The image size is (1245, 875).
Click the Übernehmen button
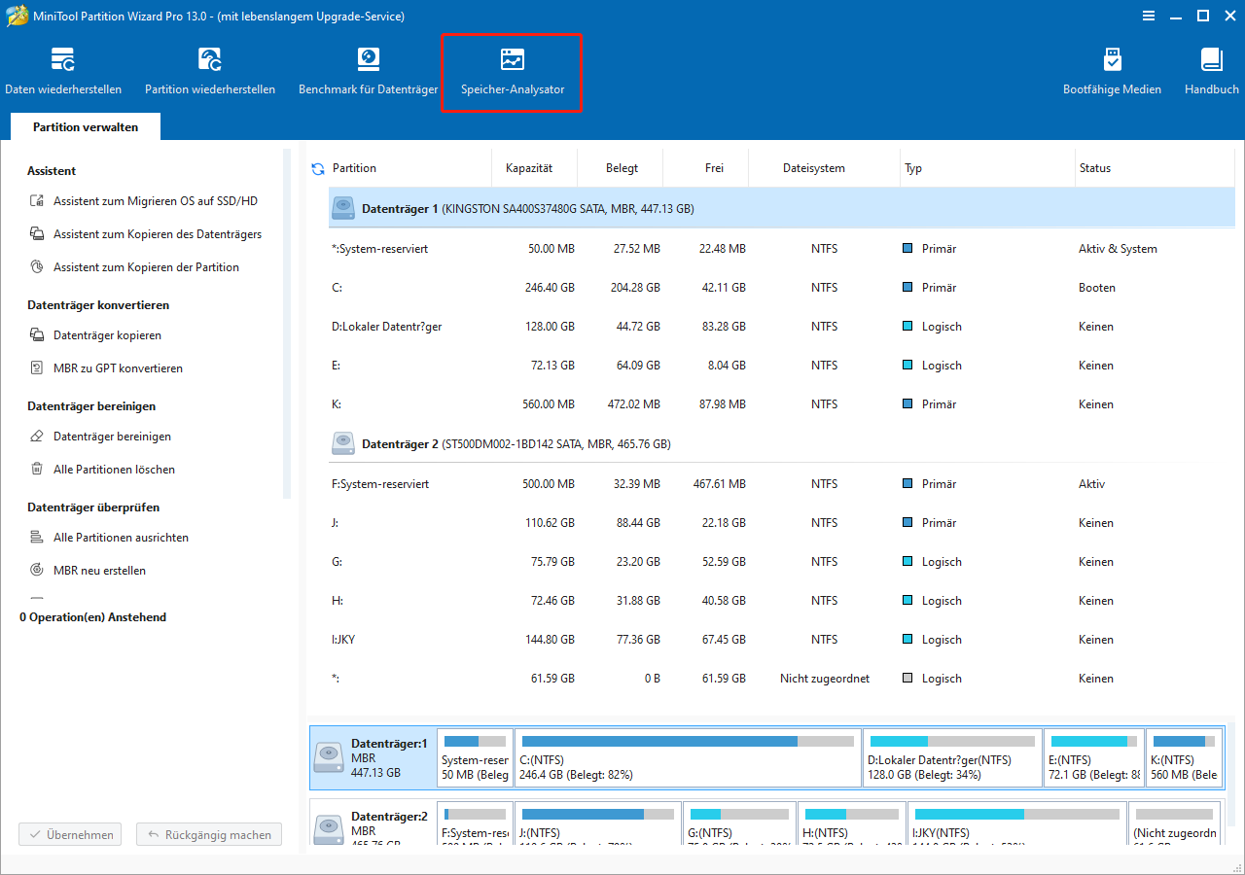pos(69,833)
